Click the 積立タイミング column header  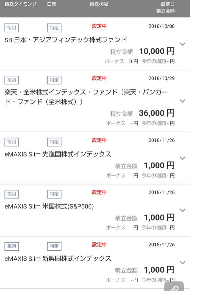coord(20,4)
